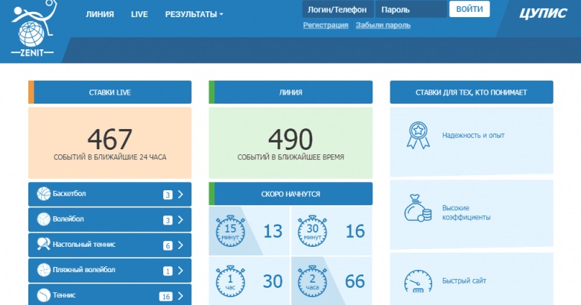Expand the Теннис row chevron
The image size is (581, 305).
pos(180,296)
